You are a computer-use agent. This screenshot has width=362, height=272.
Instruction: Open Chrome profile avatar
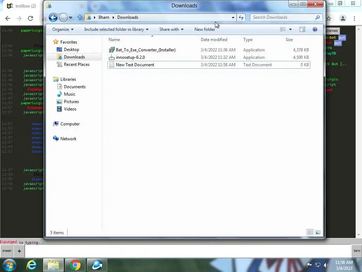click(x=343, y=18)
